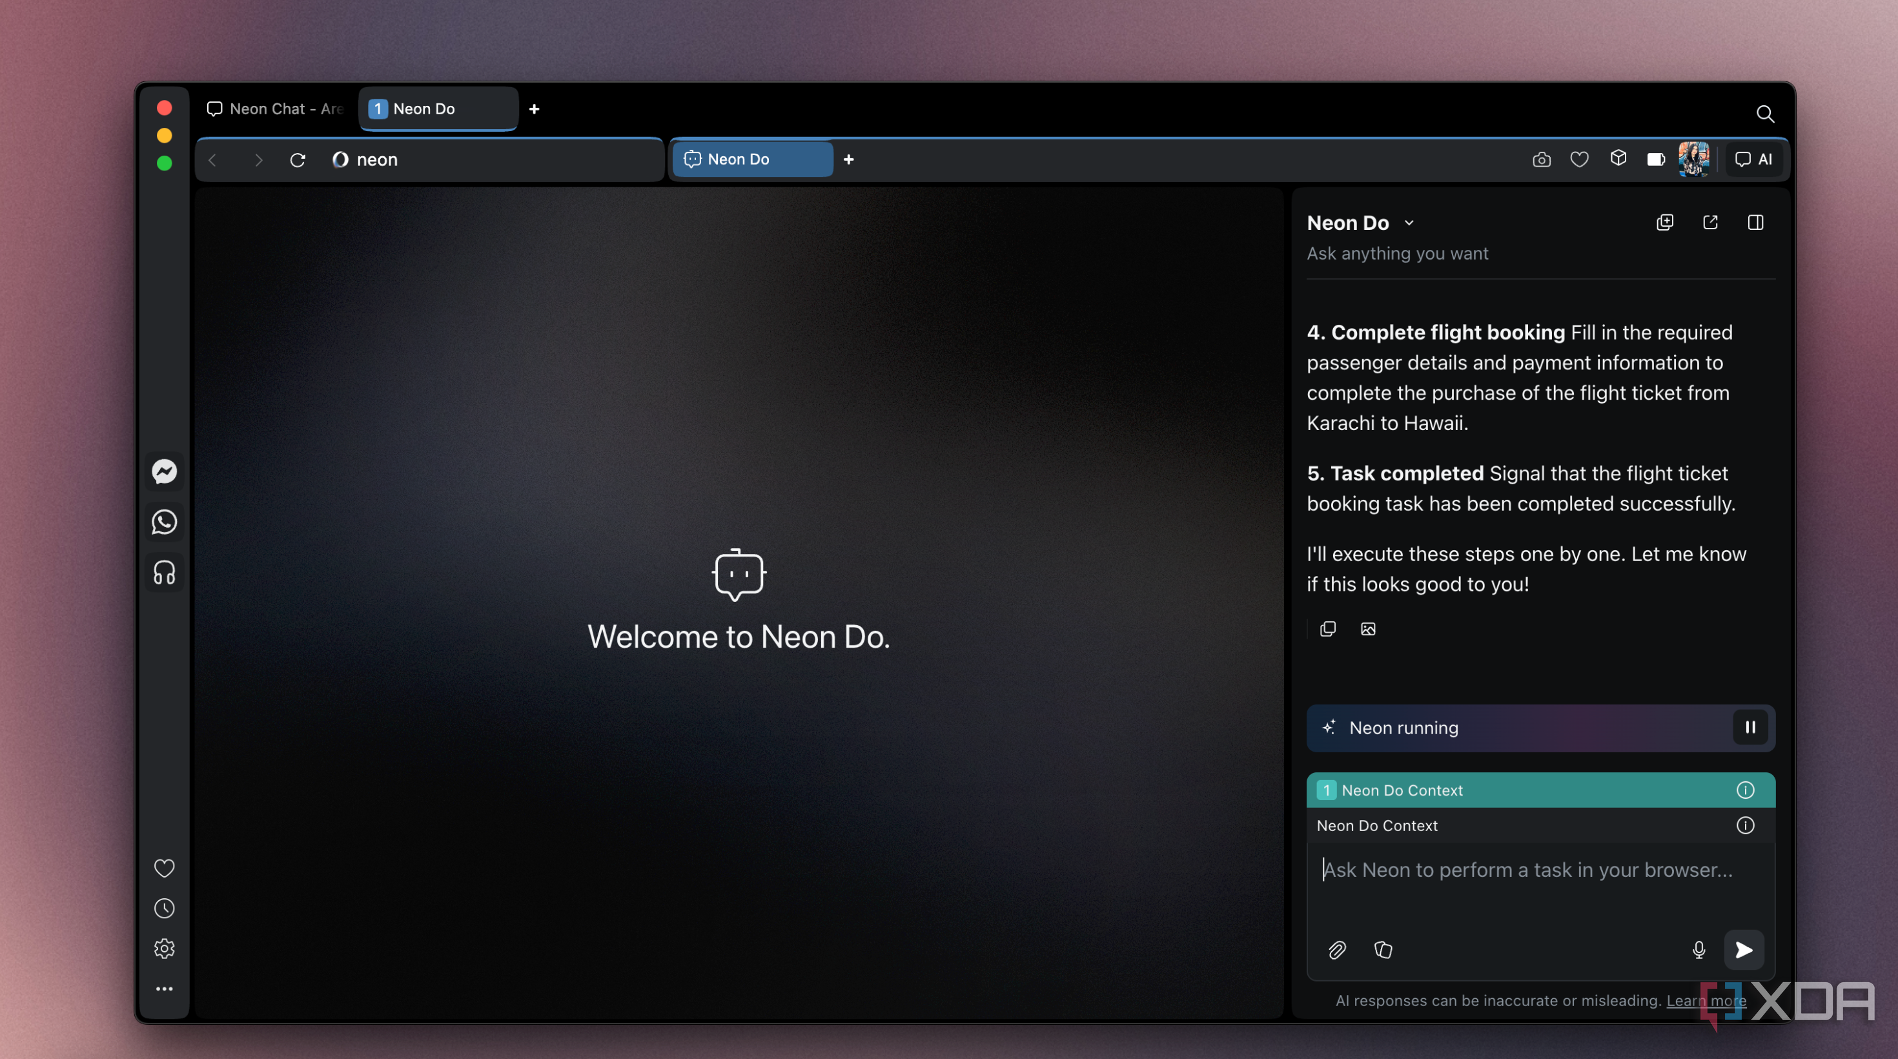Show info for highlighted Neon Do Context
The width and height of the screenshot is (1898, 1059).
[1745, 790]
